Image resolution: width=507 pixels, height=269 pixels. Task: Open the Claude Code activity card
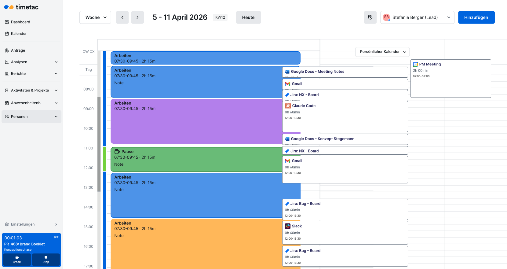pyautogui.click(x=345, y=116)
